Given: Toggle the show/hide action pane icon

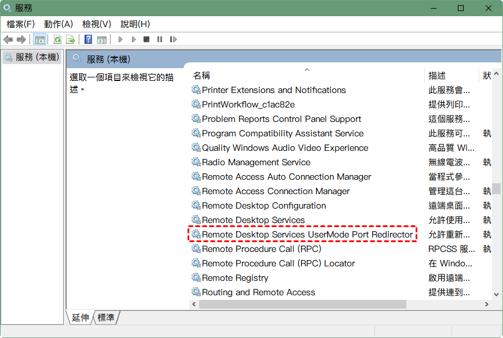Looking at the screenshot, I should 102,40.
